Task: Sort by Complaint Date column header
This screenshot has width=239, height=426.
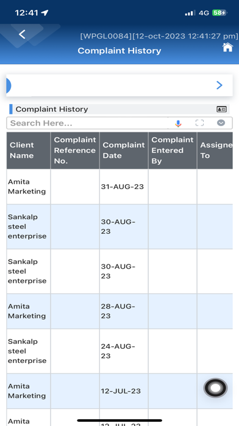Action: click(124, 151)
